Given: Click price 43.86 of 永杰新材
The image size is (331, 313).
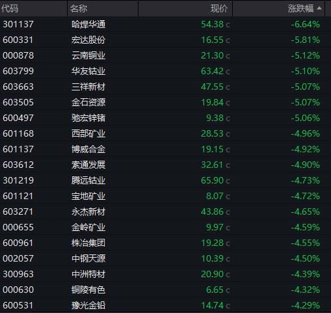Looking at the screenshot, I should (x=212, y=211).
